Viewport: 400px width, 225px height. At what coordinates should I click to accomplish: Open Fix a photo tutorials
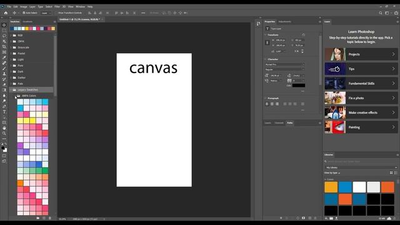tap(361, 98)
